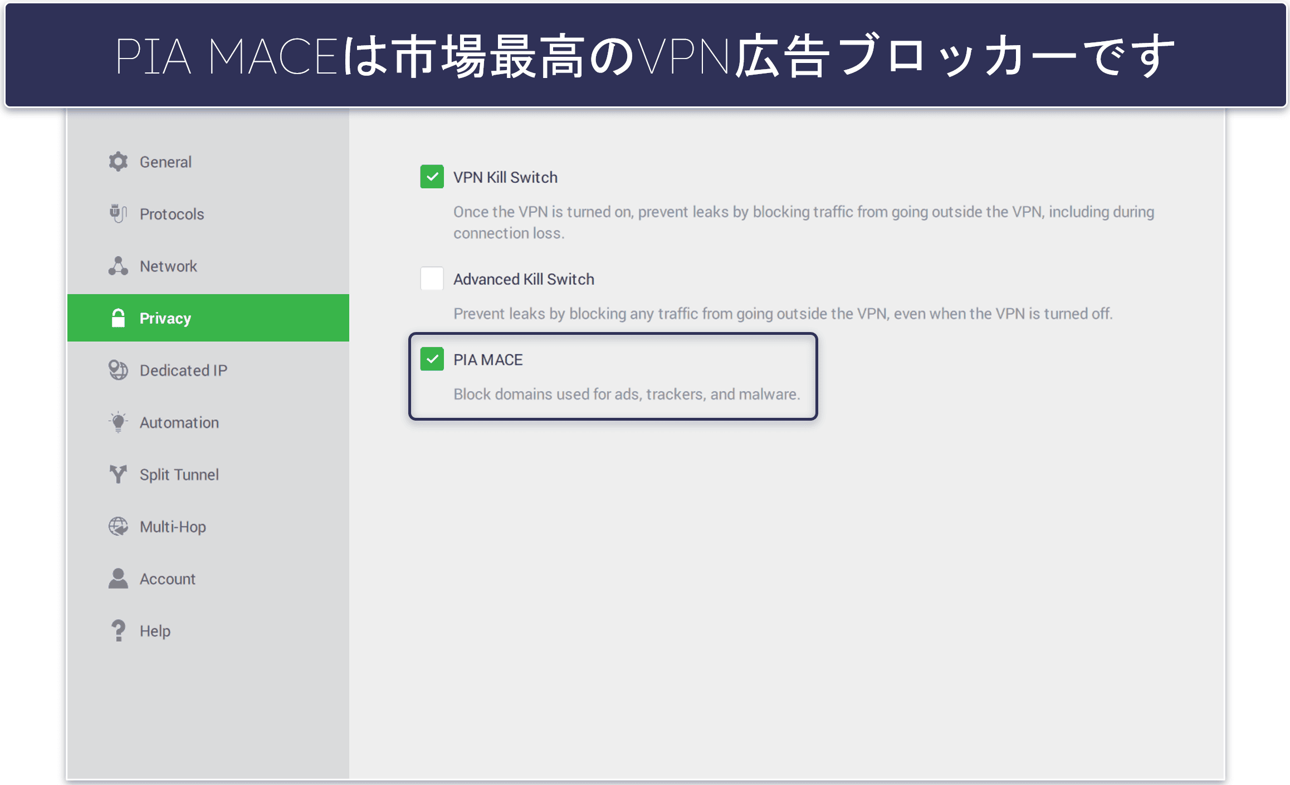Click the Advanced Kill Switch label
Image resolution: width=1290 pixels, height=785 pixels.
(x=524, y=279)
